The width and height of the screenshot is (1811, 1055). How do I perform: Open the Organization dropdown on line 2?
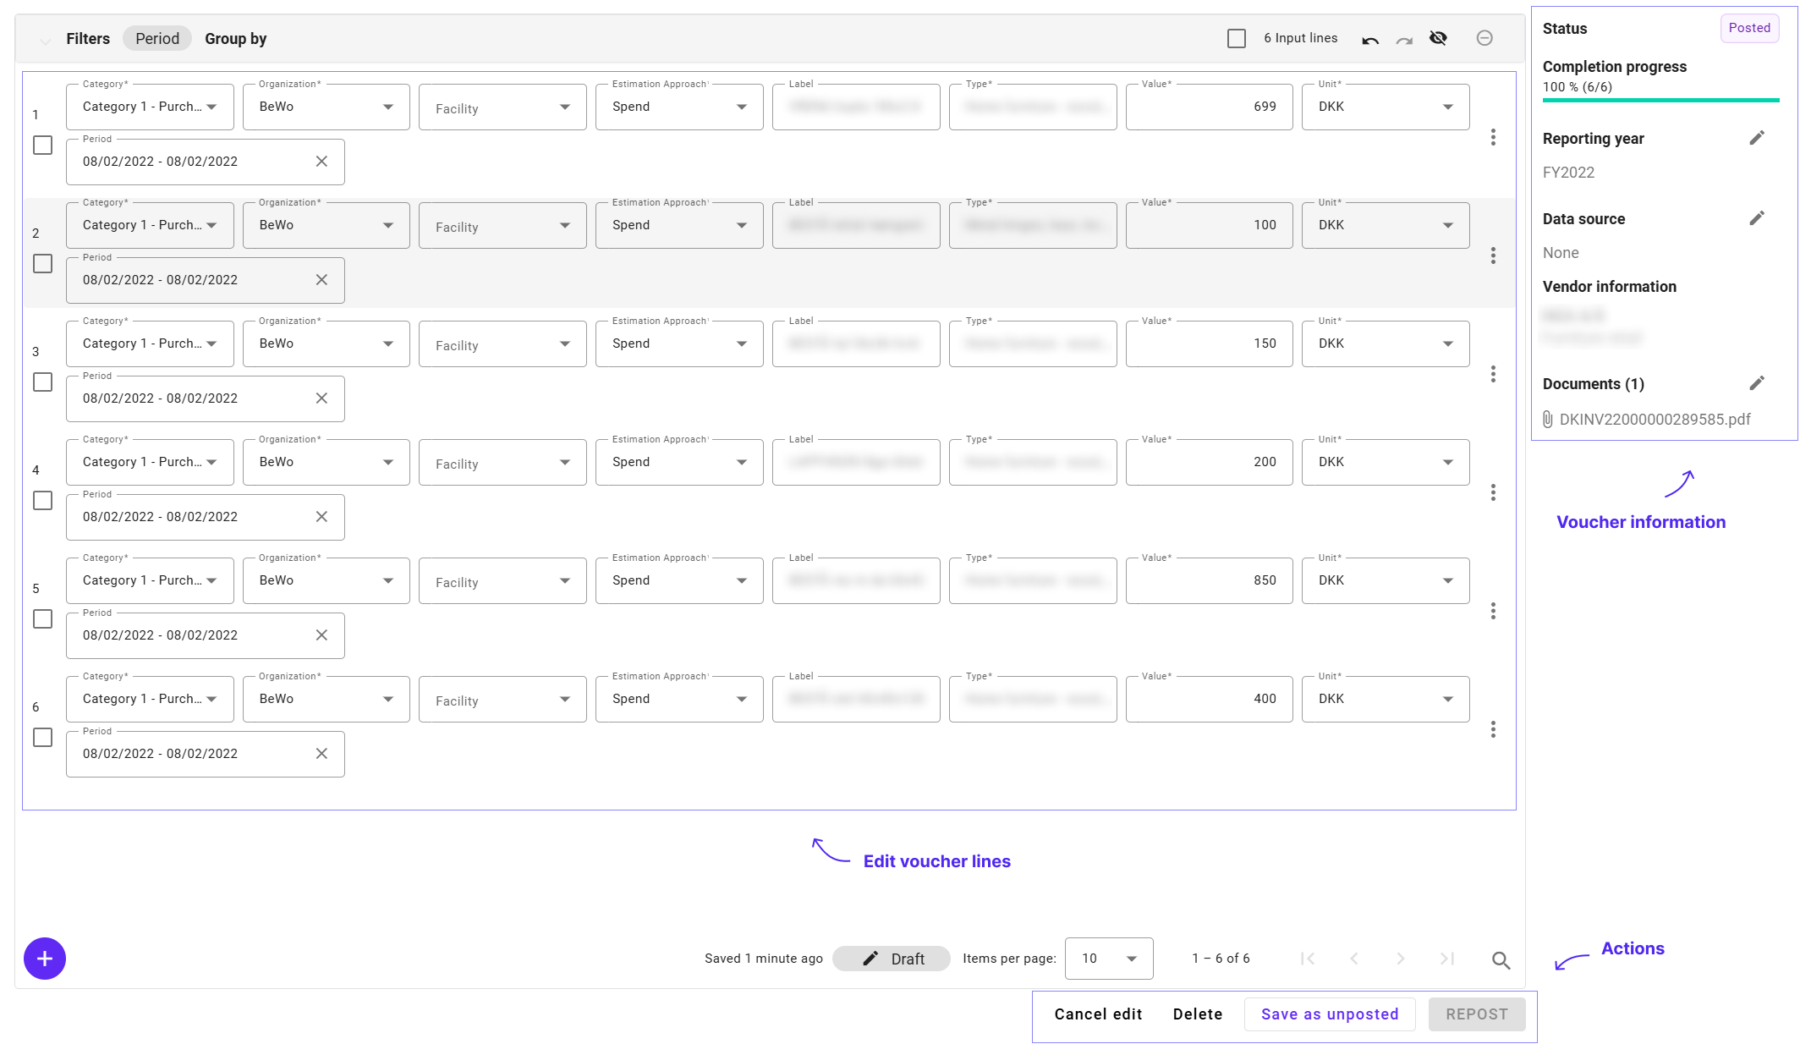point(327,225)
